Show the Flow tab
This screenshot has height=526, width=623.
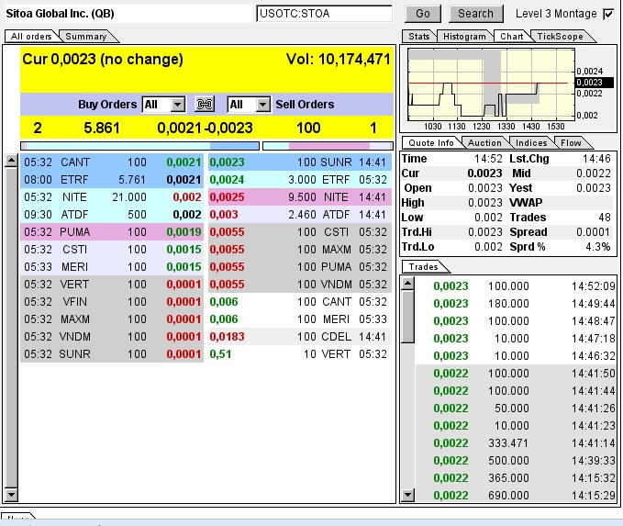point(571,142)
